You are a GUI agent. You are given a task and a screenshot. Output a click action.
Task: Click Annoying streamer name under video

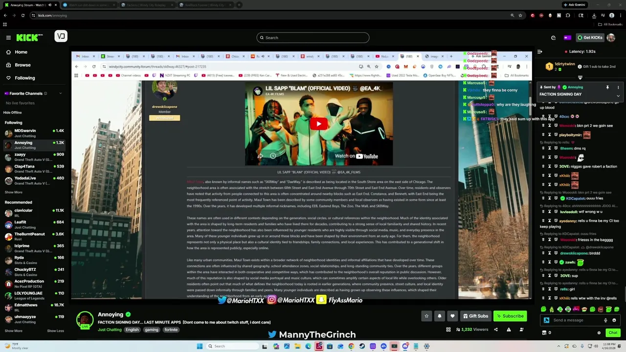[111, 314]
